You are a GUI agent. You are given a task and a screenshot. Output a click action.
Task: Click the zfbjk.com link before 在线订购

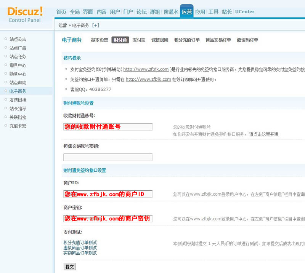coord(148,79)
